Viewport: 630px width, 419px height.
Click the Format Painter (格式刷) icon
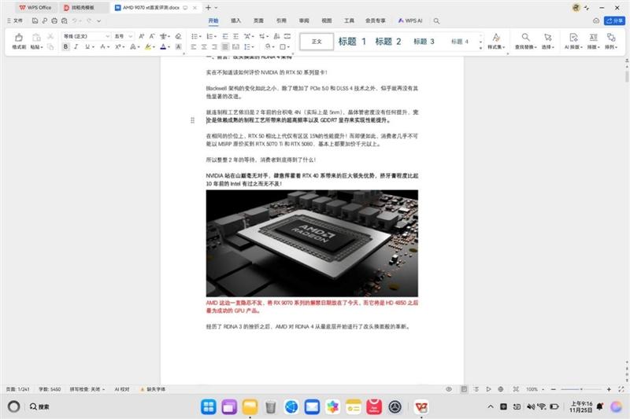click(x=18, y=37)
